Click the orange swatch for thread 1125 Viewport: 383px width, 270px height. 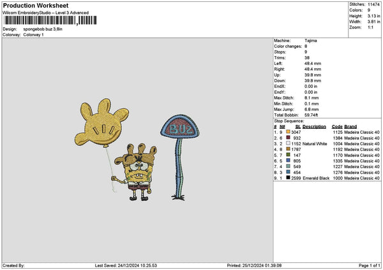coord(288,132)
